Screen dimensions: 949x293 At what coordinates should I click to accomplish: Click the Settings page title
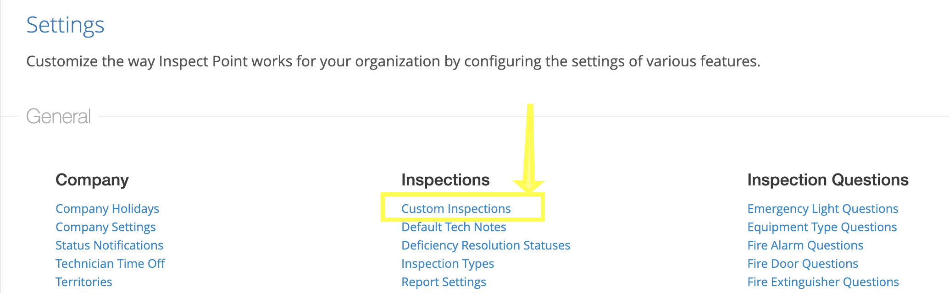click(65, 25)
